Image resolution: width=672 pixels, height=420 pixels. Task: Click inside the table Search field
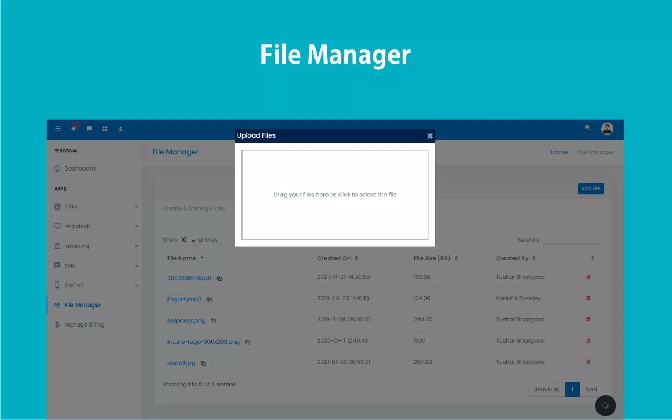click(573, 240)
